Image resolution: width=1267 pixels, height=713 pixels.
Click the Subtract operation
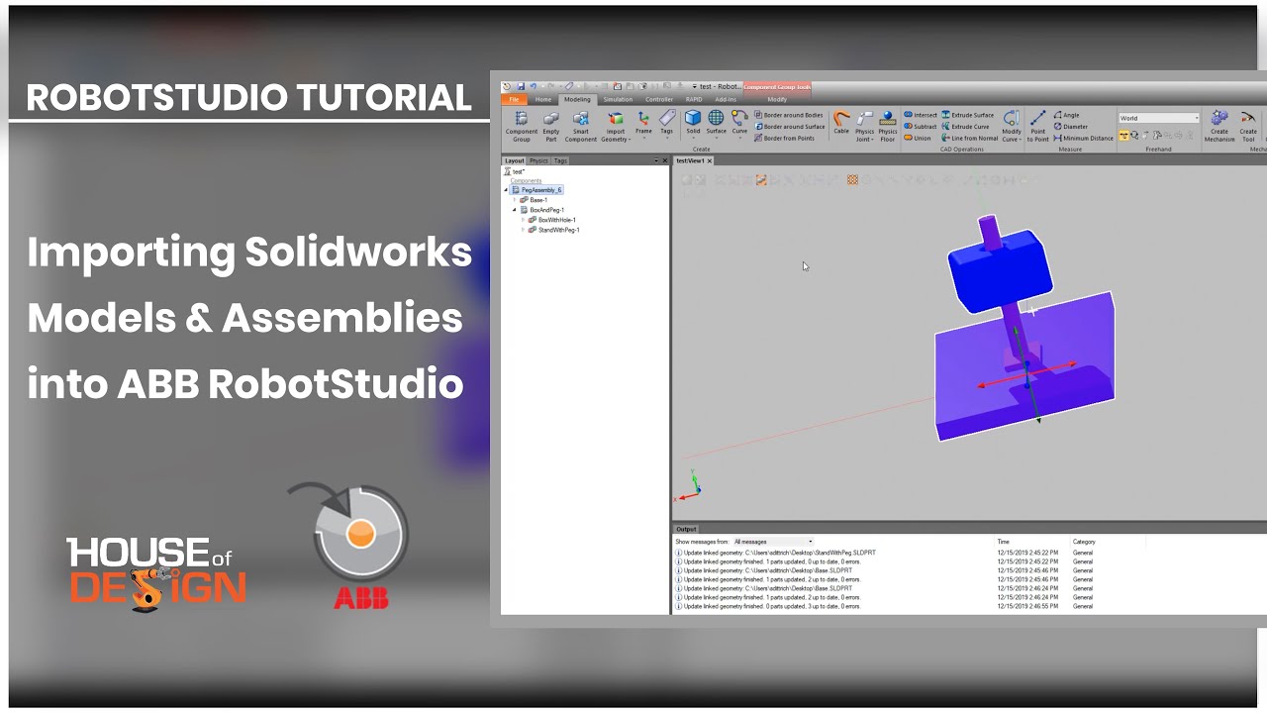coord(921,127)
